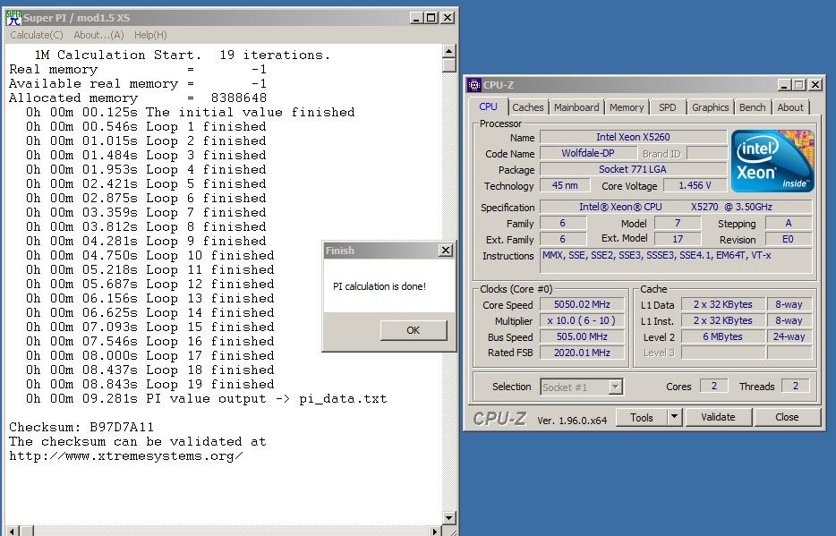
Task: Click the Tools button in CPU-Z
Action: tap(642, 417)
